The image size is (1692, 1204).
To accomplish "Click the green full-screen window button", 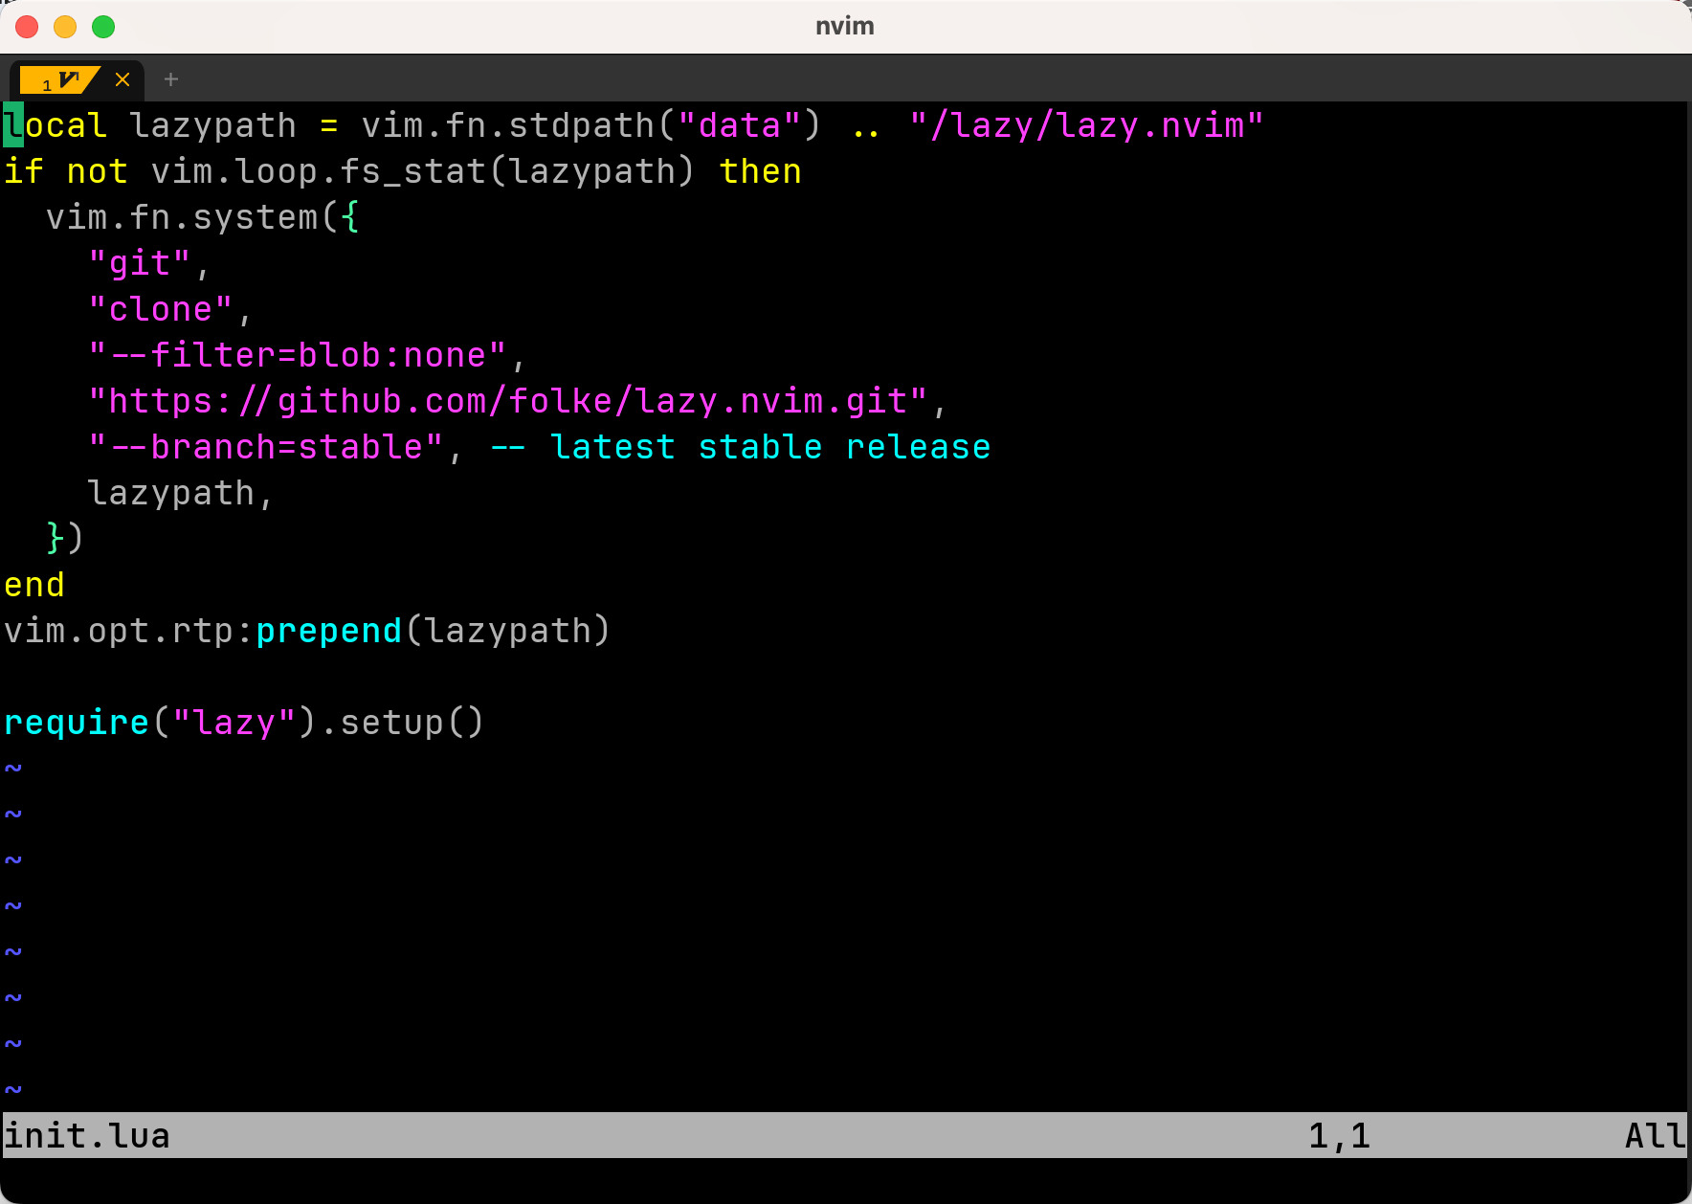I will click(x=103, y=27).
